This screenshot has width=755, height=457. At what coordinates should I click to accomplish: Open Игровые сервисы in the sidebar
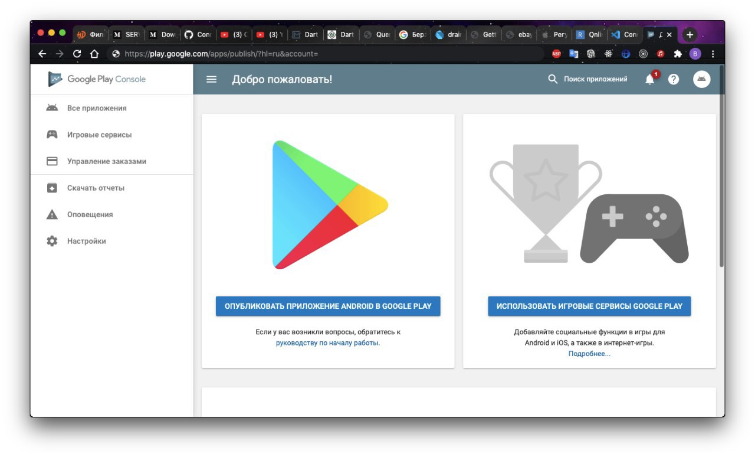(99, 135)
